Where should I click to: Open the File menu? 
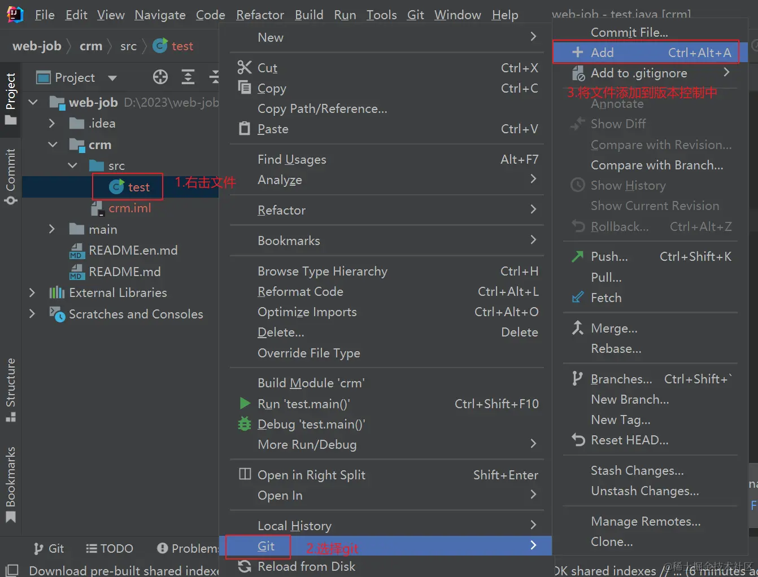[45, 15]
